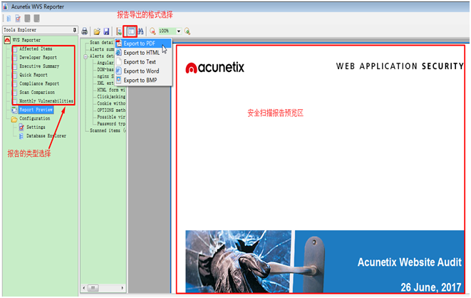Pin the Tools Explorer panel
This screenshot has height=298, width=471.
click(x=75, y=30)
